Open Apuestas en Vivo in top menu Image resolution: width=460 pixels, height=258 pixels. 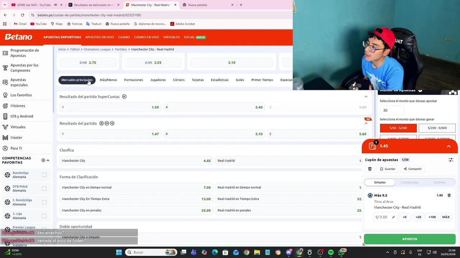(100, 37)
